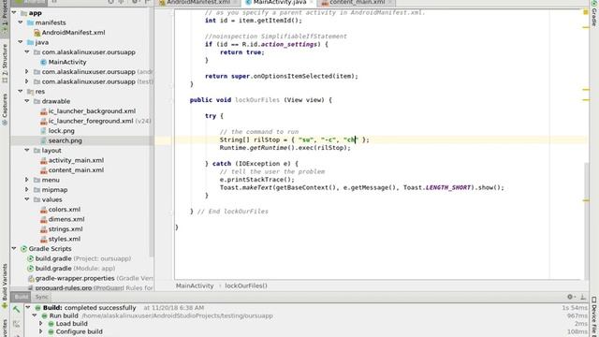The image size is (599, 337).
Task: Switch to AndroidManifest.xml editor tab
Action: click(198, 2)
